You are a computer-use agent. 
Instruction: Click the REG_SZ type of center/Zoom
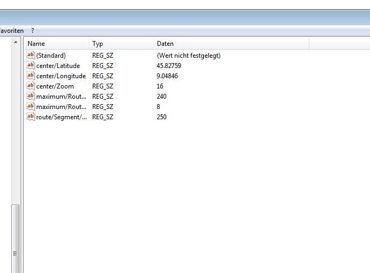[x=102, y=86]
